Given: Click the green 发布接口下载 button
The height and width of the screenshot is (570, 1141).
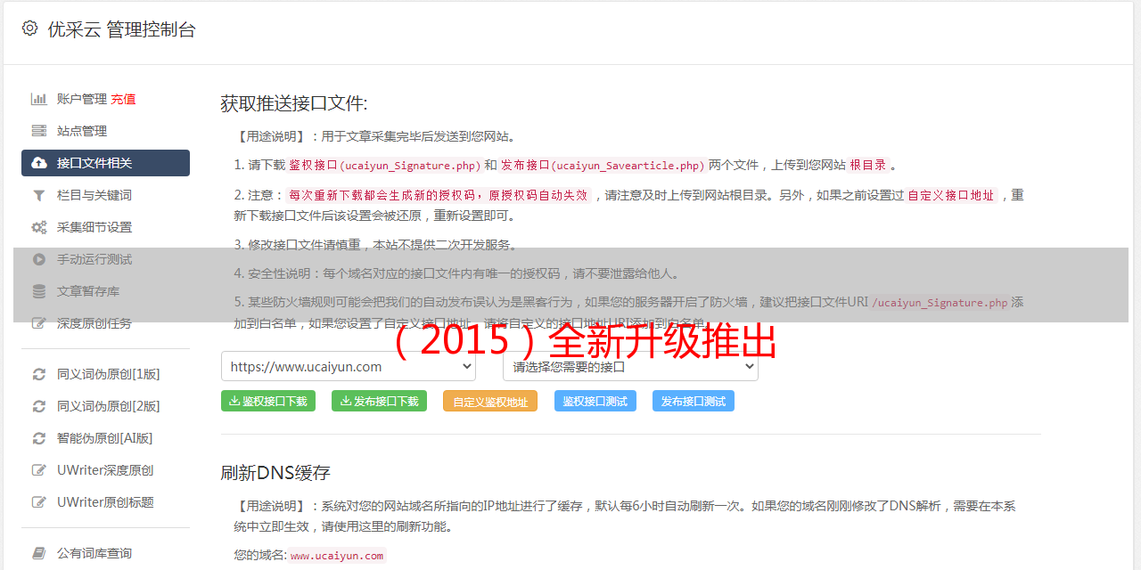Looking at the screenshot, I should pos(379,401).
